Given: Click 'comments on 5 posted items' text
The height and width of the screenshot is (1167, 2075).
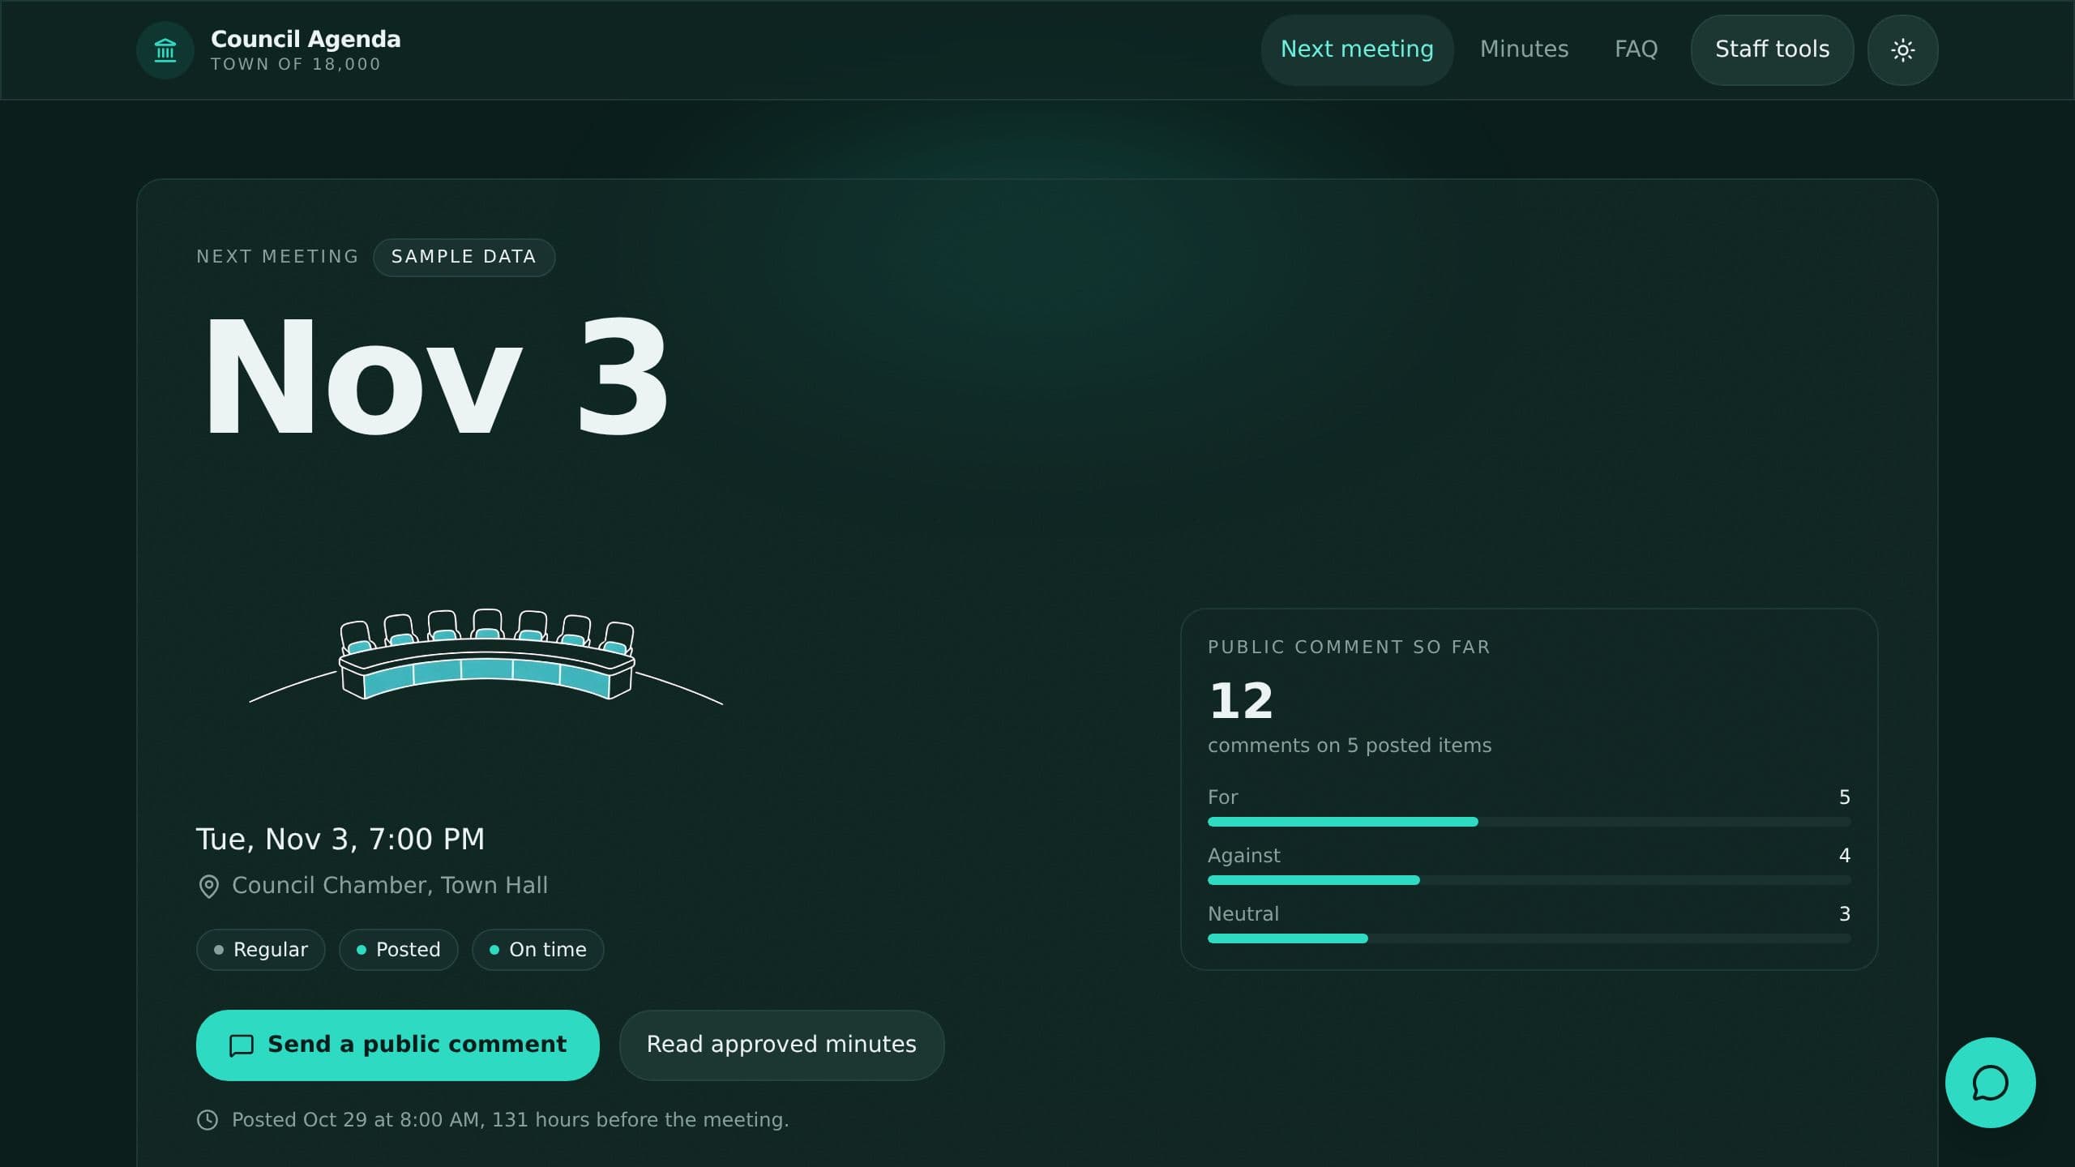Looking at the screenshot, I should click(x=1350, y=746).
